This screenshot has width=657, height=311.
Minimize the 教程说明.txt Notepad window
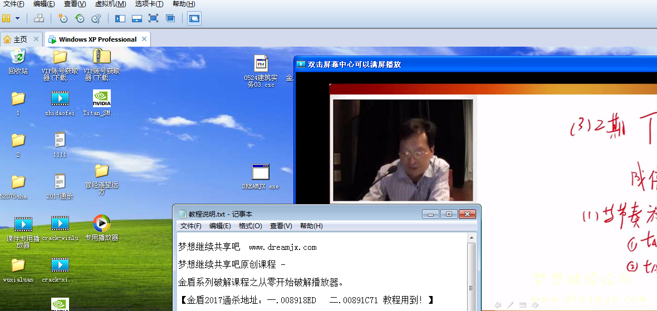click(x=431, y=214)
